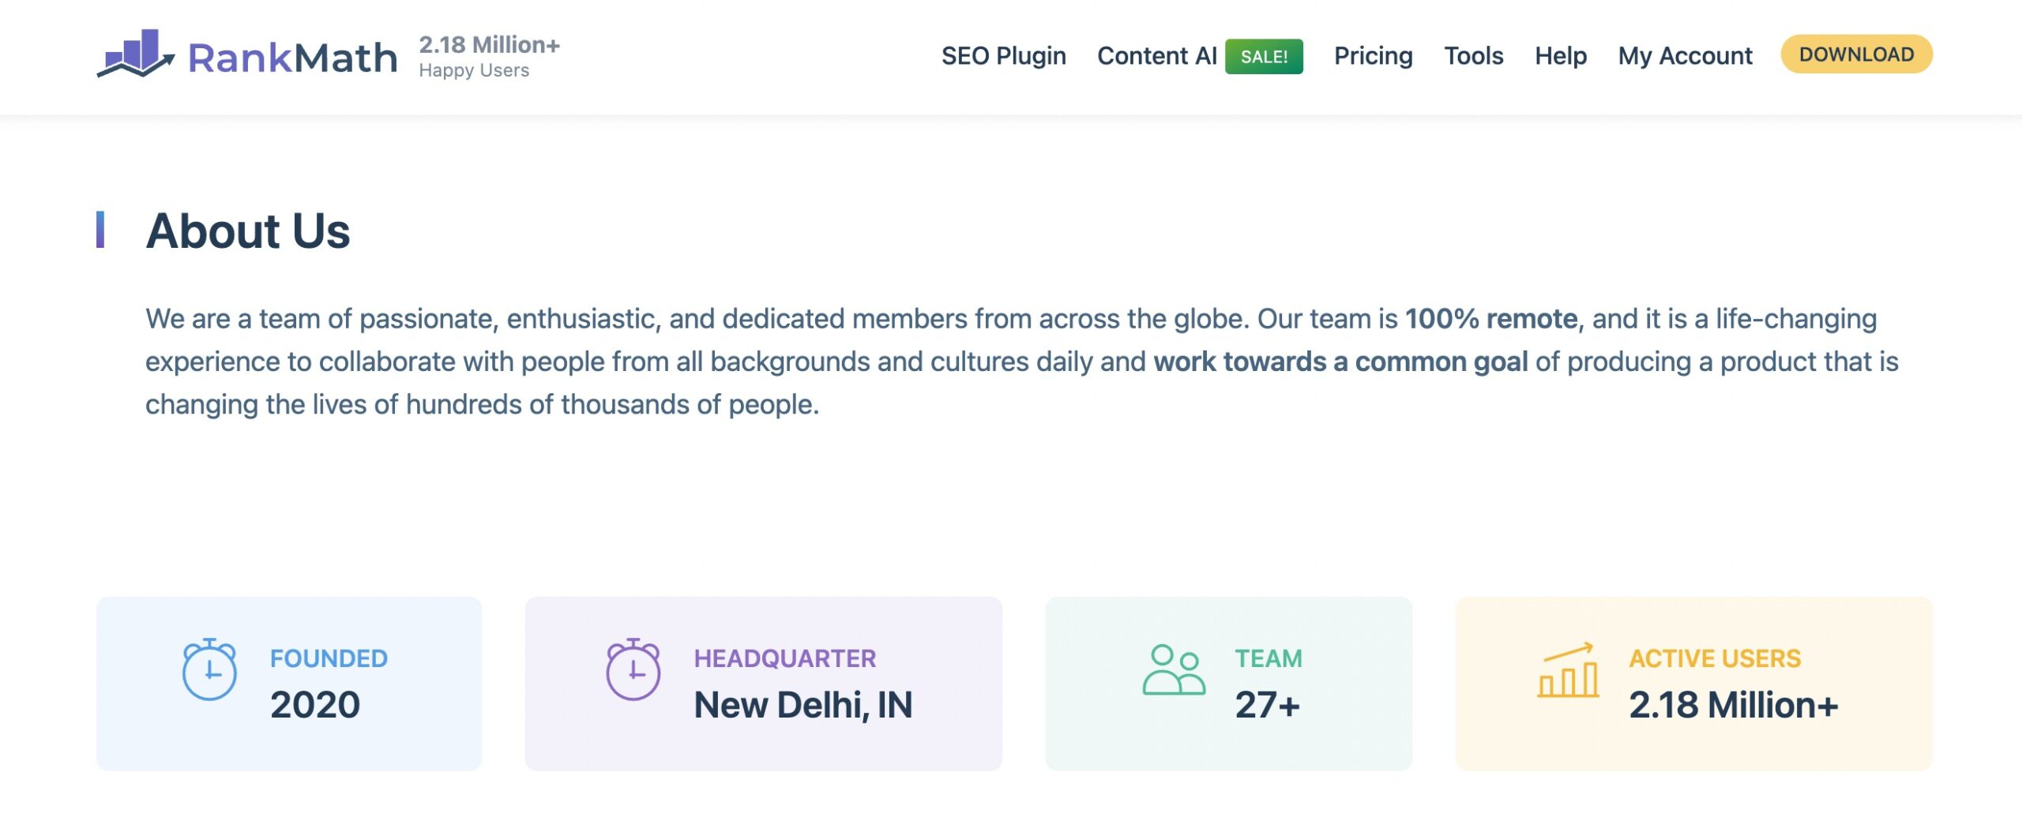The image size is (2022, 817).
Task: Open the Tools menu
Action: tap(1473, 56)
